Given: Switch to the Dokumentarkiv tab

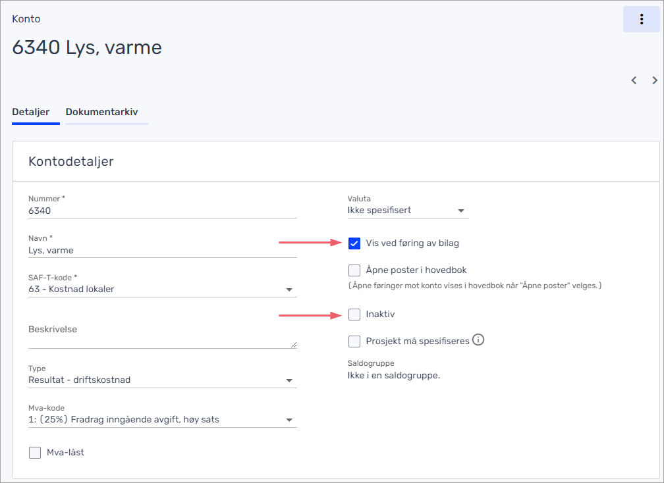Looking at the screenshot, I should click(101, 112).
